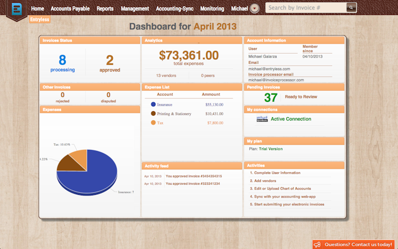This screenshot has width=398, height=249.
Task: Open the Accounts Payable menu
Action: coord(70,9)
